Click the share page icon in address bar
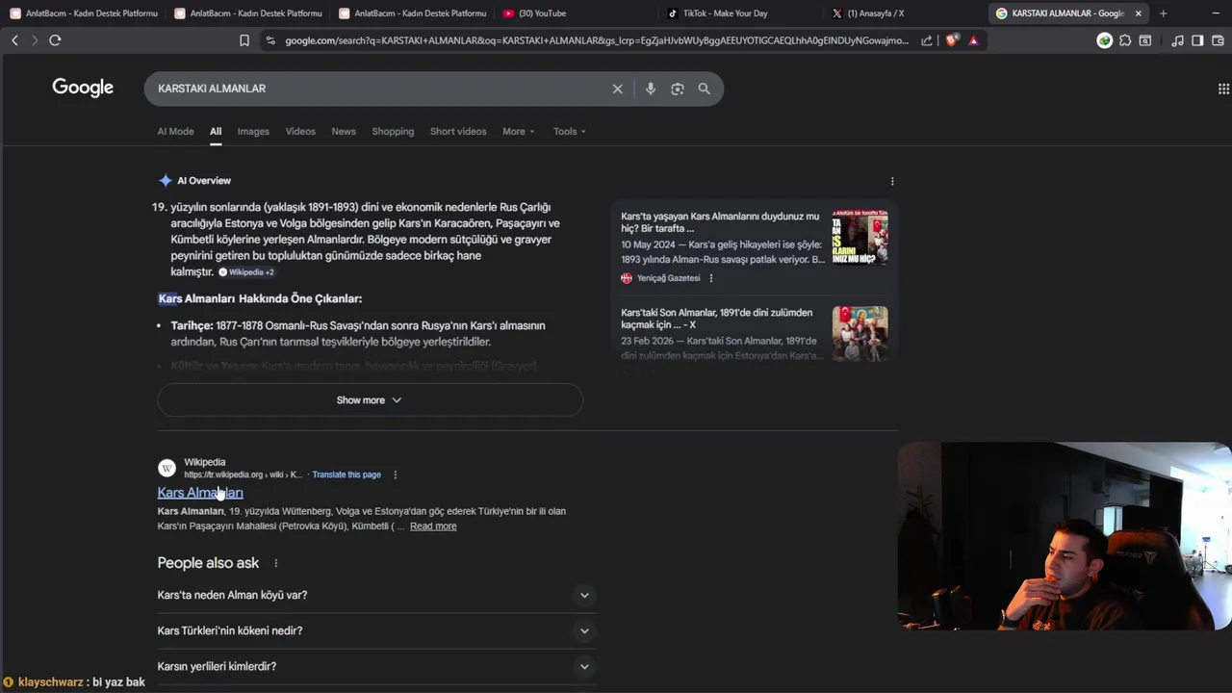This screenshot has height=693, width=1232. (927, 40)
